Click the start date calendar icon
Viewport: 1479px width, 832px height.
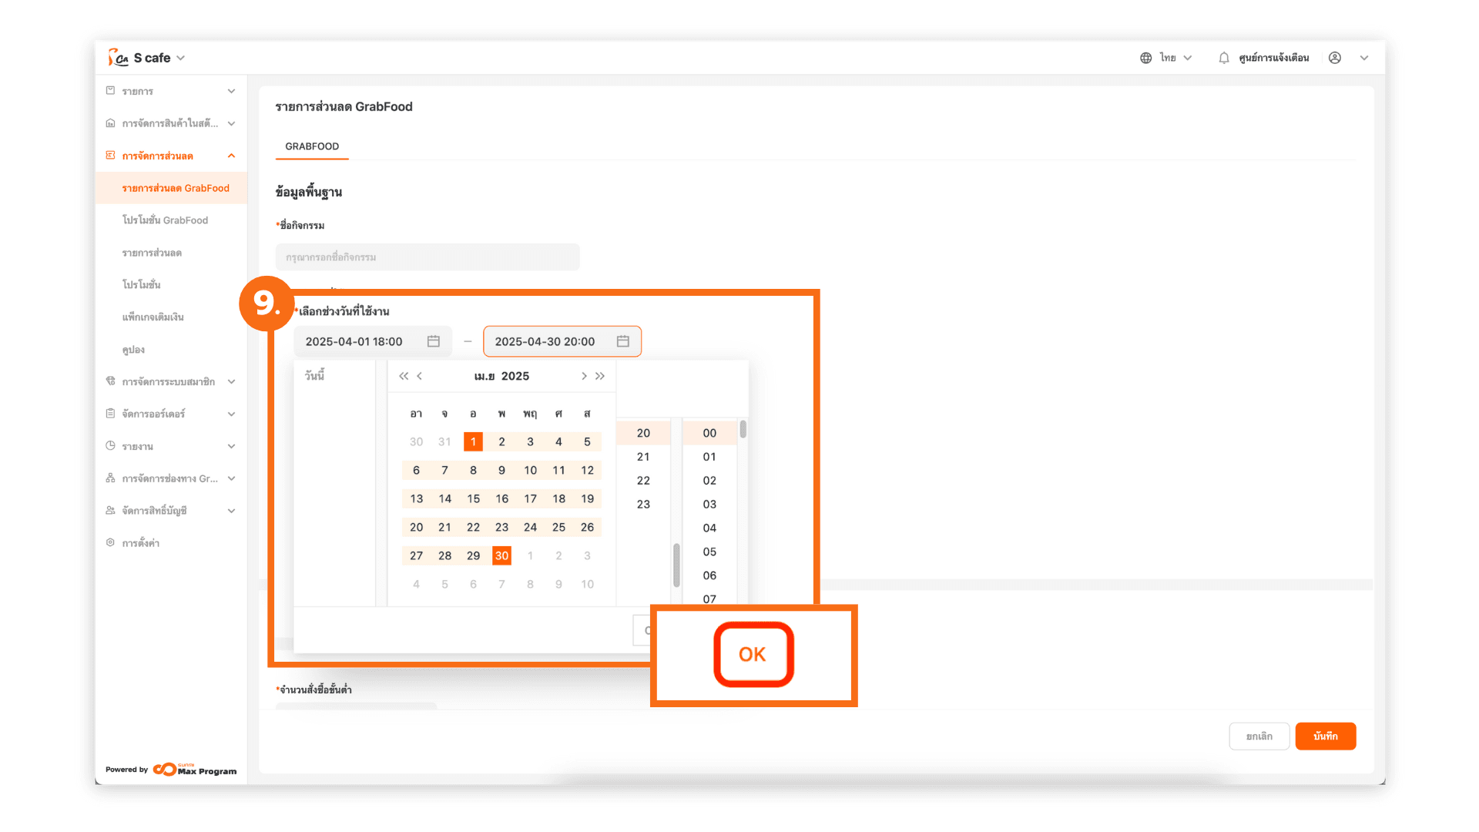434,341
